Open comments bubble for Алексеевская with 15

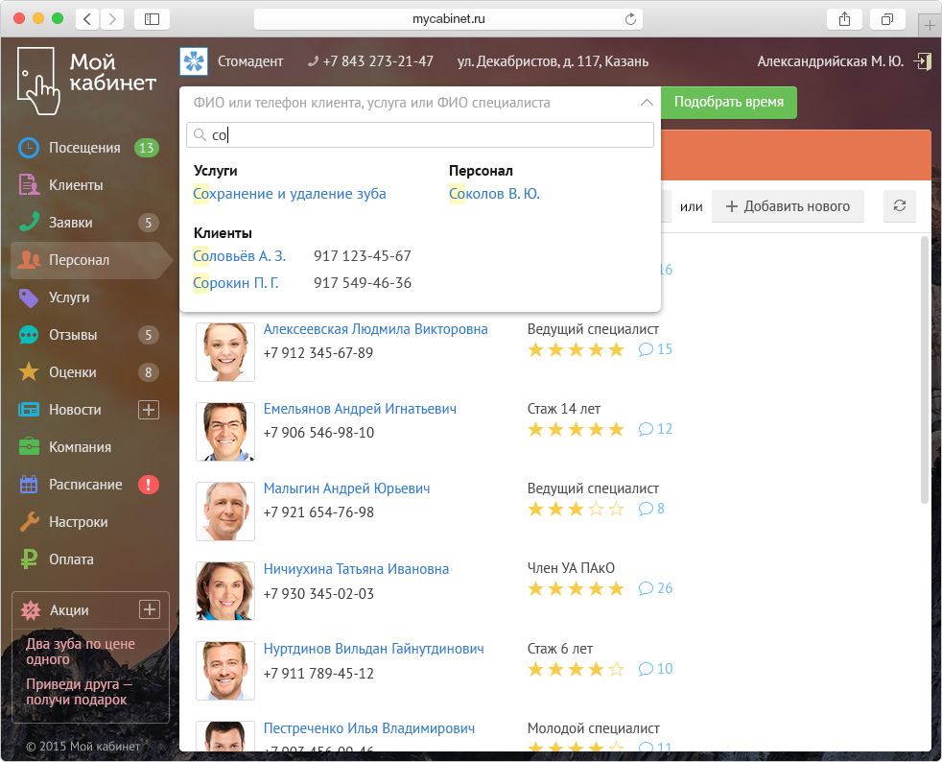click(x=655, y=349)
